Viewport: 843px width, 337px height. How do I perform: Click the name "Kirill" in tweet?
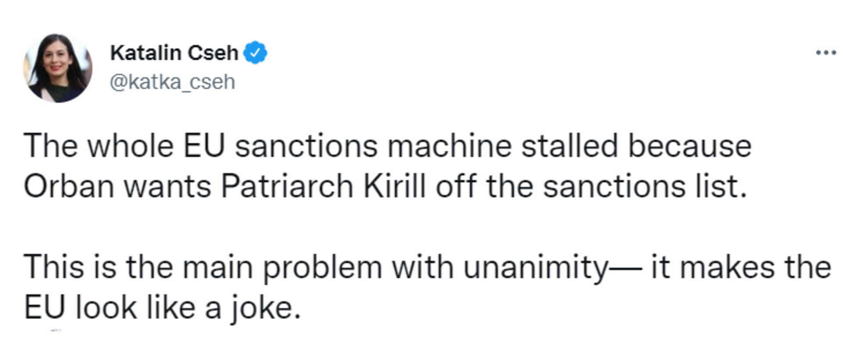pos(395,186)
